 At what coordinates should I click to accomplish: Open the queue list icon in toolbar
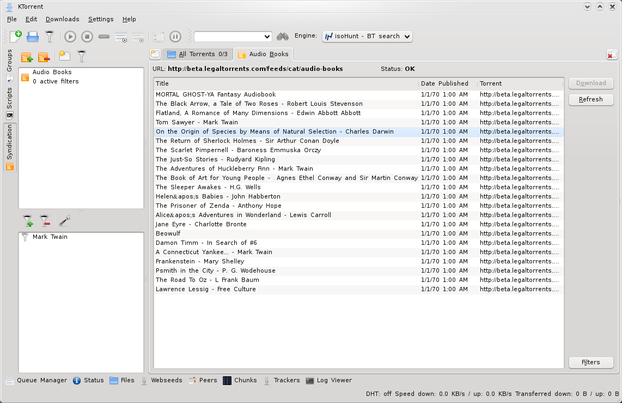click(x=158, y=37)
